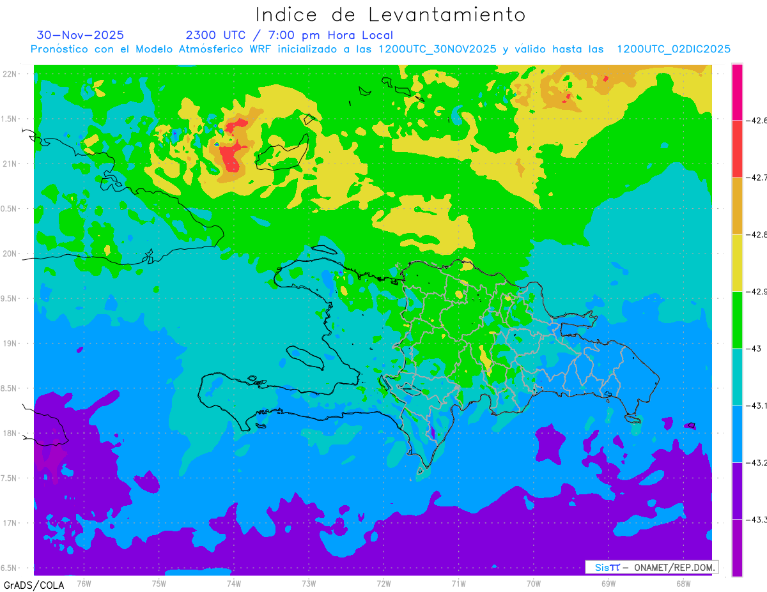Click the "72W" longitude label
This screenshot has width=767, height=592.
[383, 583]
